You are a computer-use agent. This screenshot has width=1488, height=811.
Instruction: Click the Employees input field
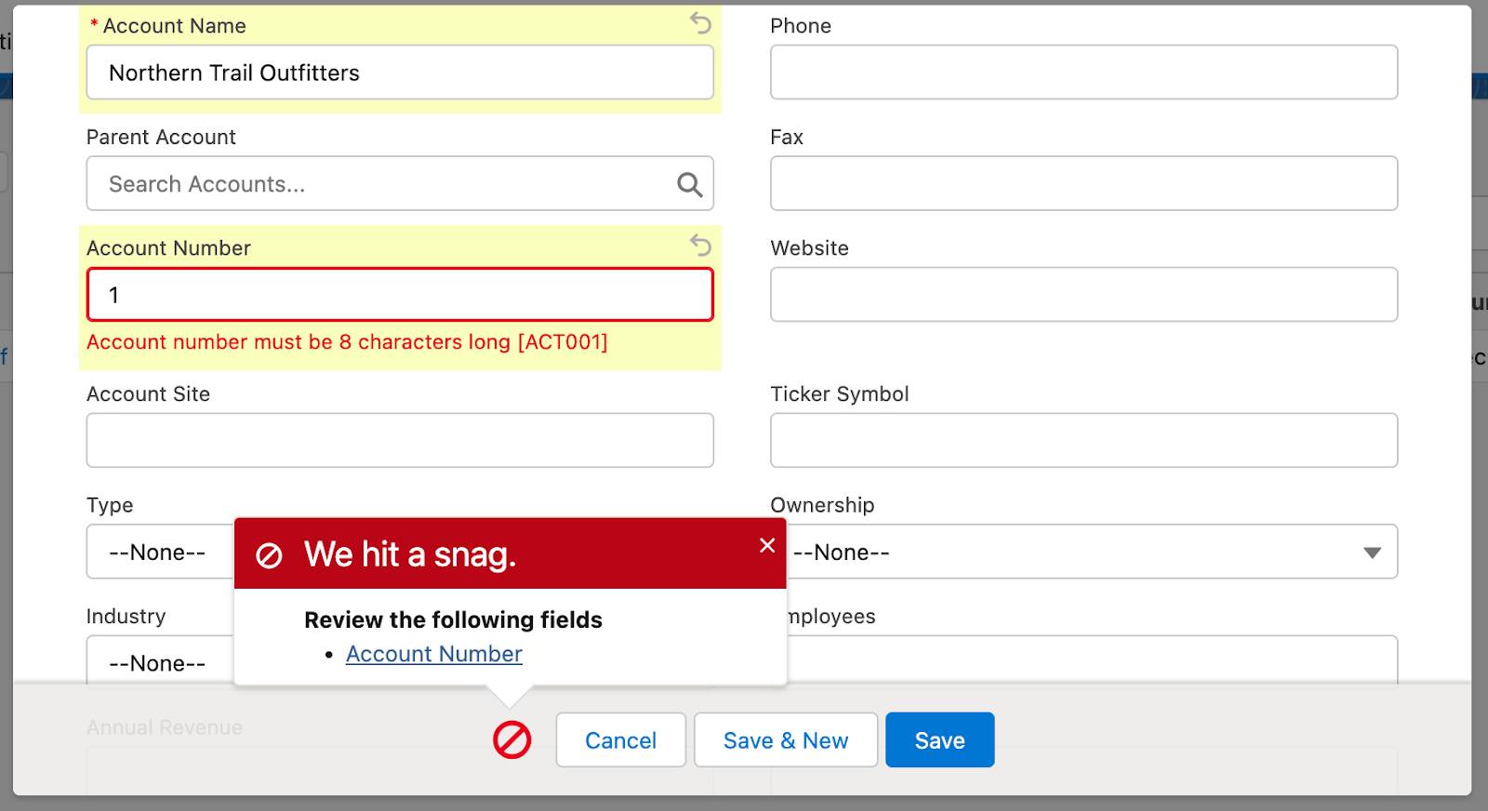point(1092,660)
